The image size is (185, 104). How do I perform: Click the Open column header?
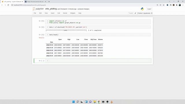pyautogui.click(x=60, y=39)
